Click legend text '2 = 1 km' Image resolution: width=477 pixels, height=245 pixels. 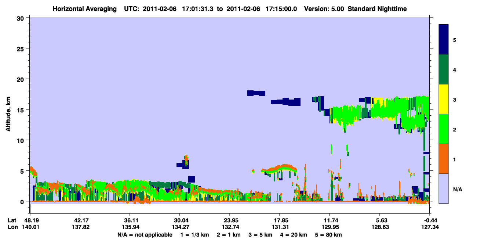click(229, 235)
